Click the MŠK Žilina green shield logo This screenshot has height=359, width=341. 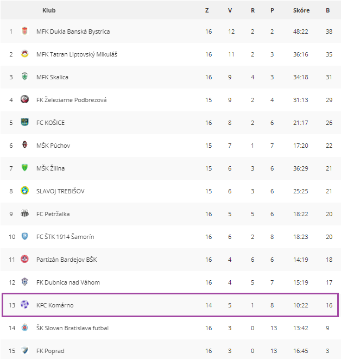point(24,168)
